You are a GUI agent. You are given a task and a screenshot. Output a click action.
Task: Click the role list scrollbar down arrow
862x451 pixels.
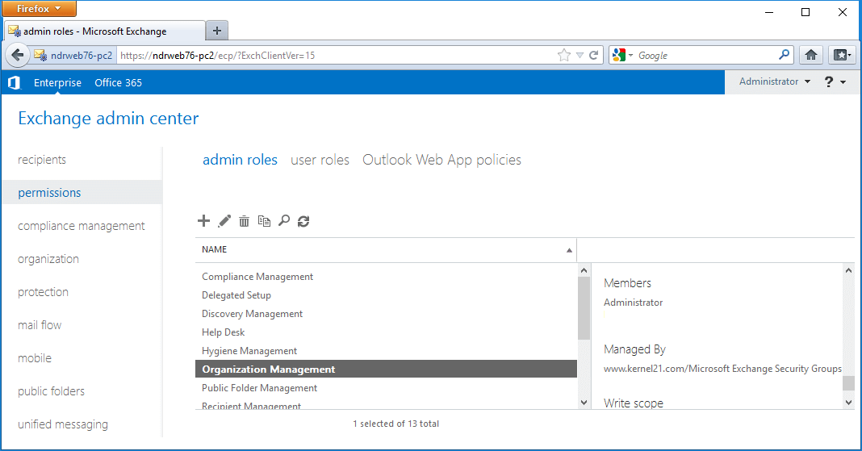584,403
